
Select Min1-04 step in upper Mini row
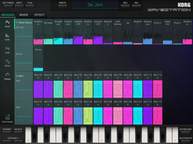(58, 85)
